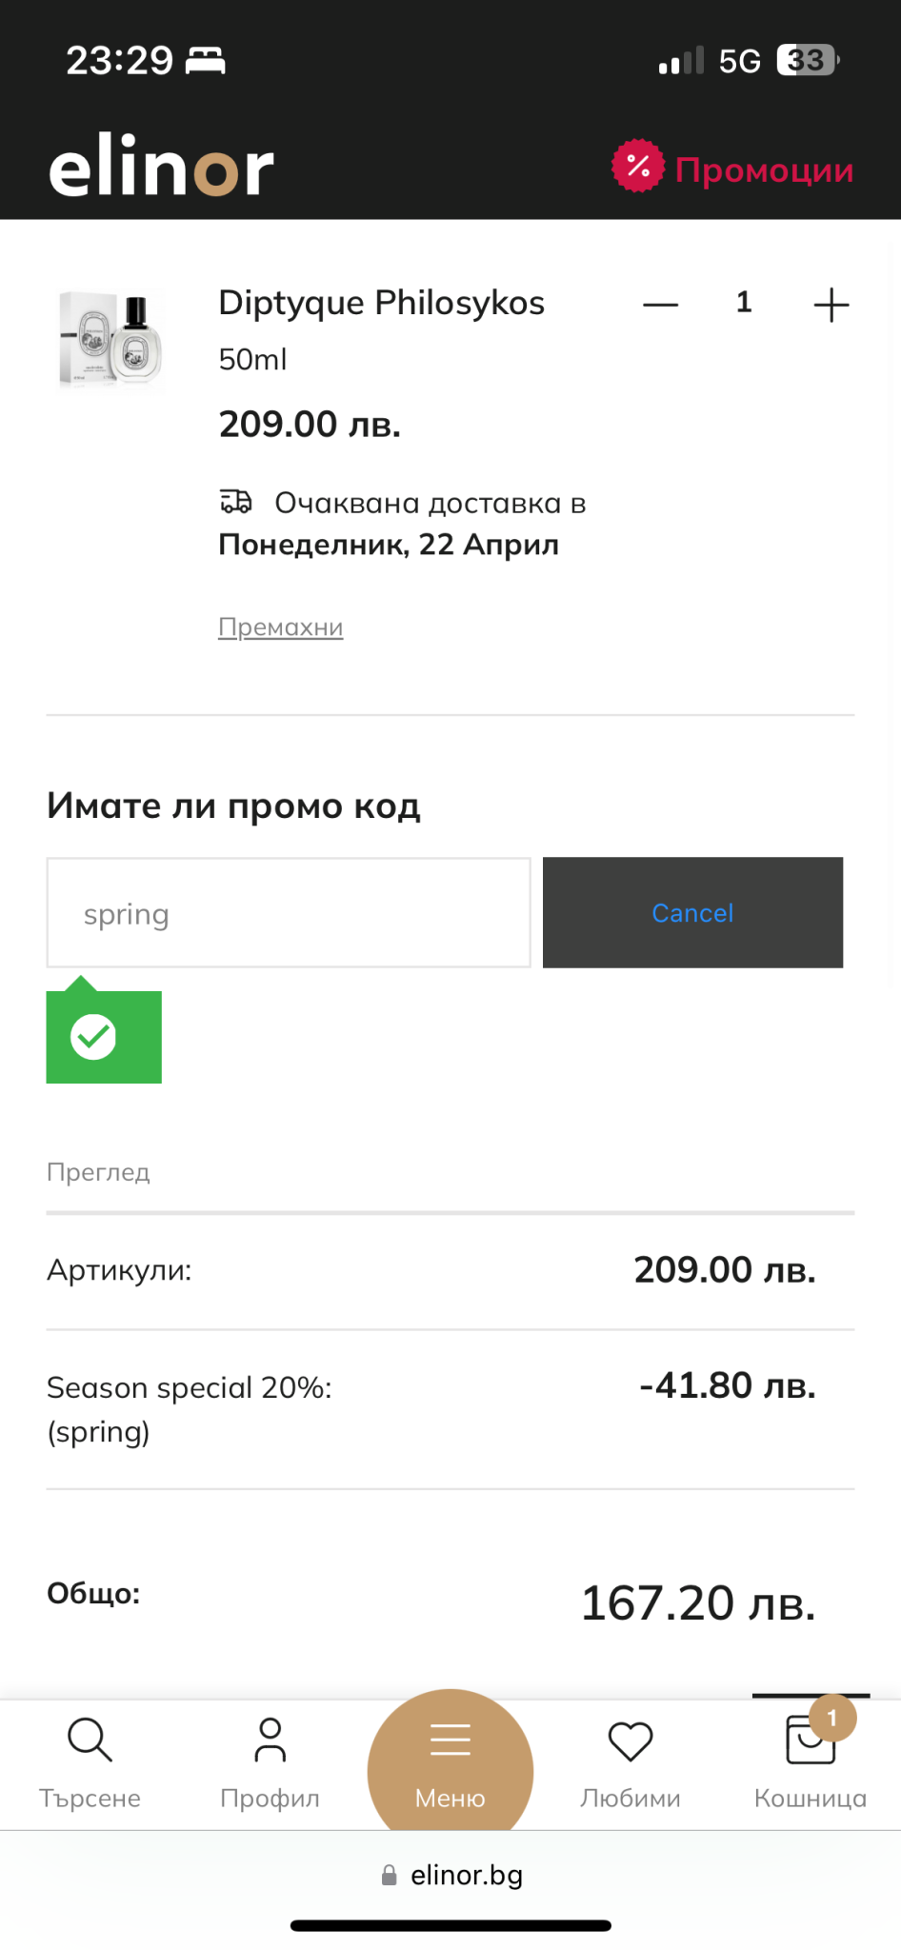Viewport: 901px width, 1950px height.
Task: Tap the cart item count badge
Action: pos(832,1718)
